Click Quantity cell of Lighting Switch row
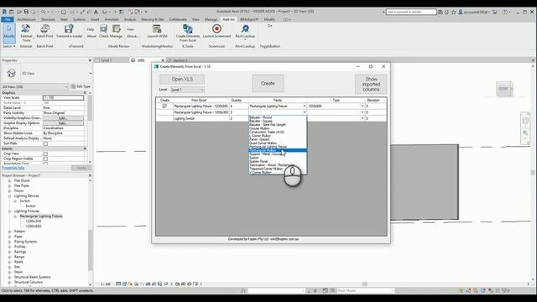 (x=238, y=118)
